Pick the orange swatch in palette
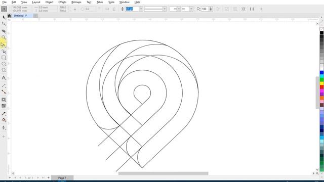 pyautogui.click(x=322, y=98)
